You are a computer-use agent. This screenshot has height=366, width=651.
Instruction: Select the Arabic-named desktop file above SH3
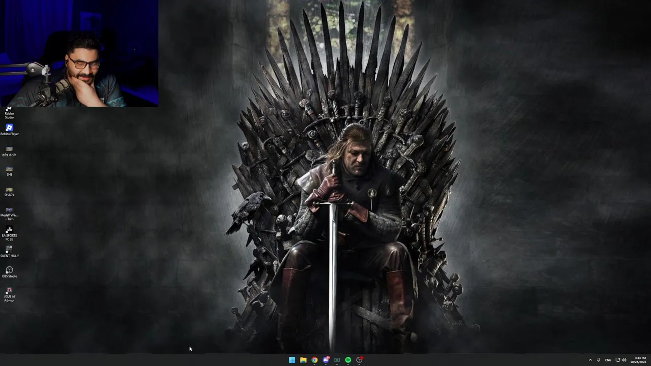point(9,151)
